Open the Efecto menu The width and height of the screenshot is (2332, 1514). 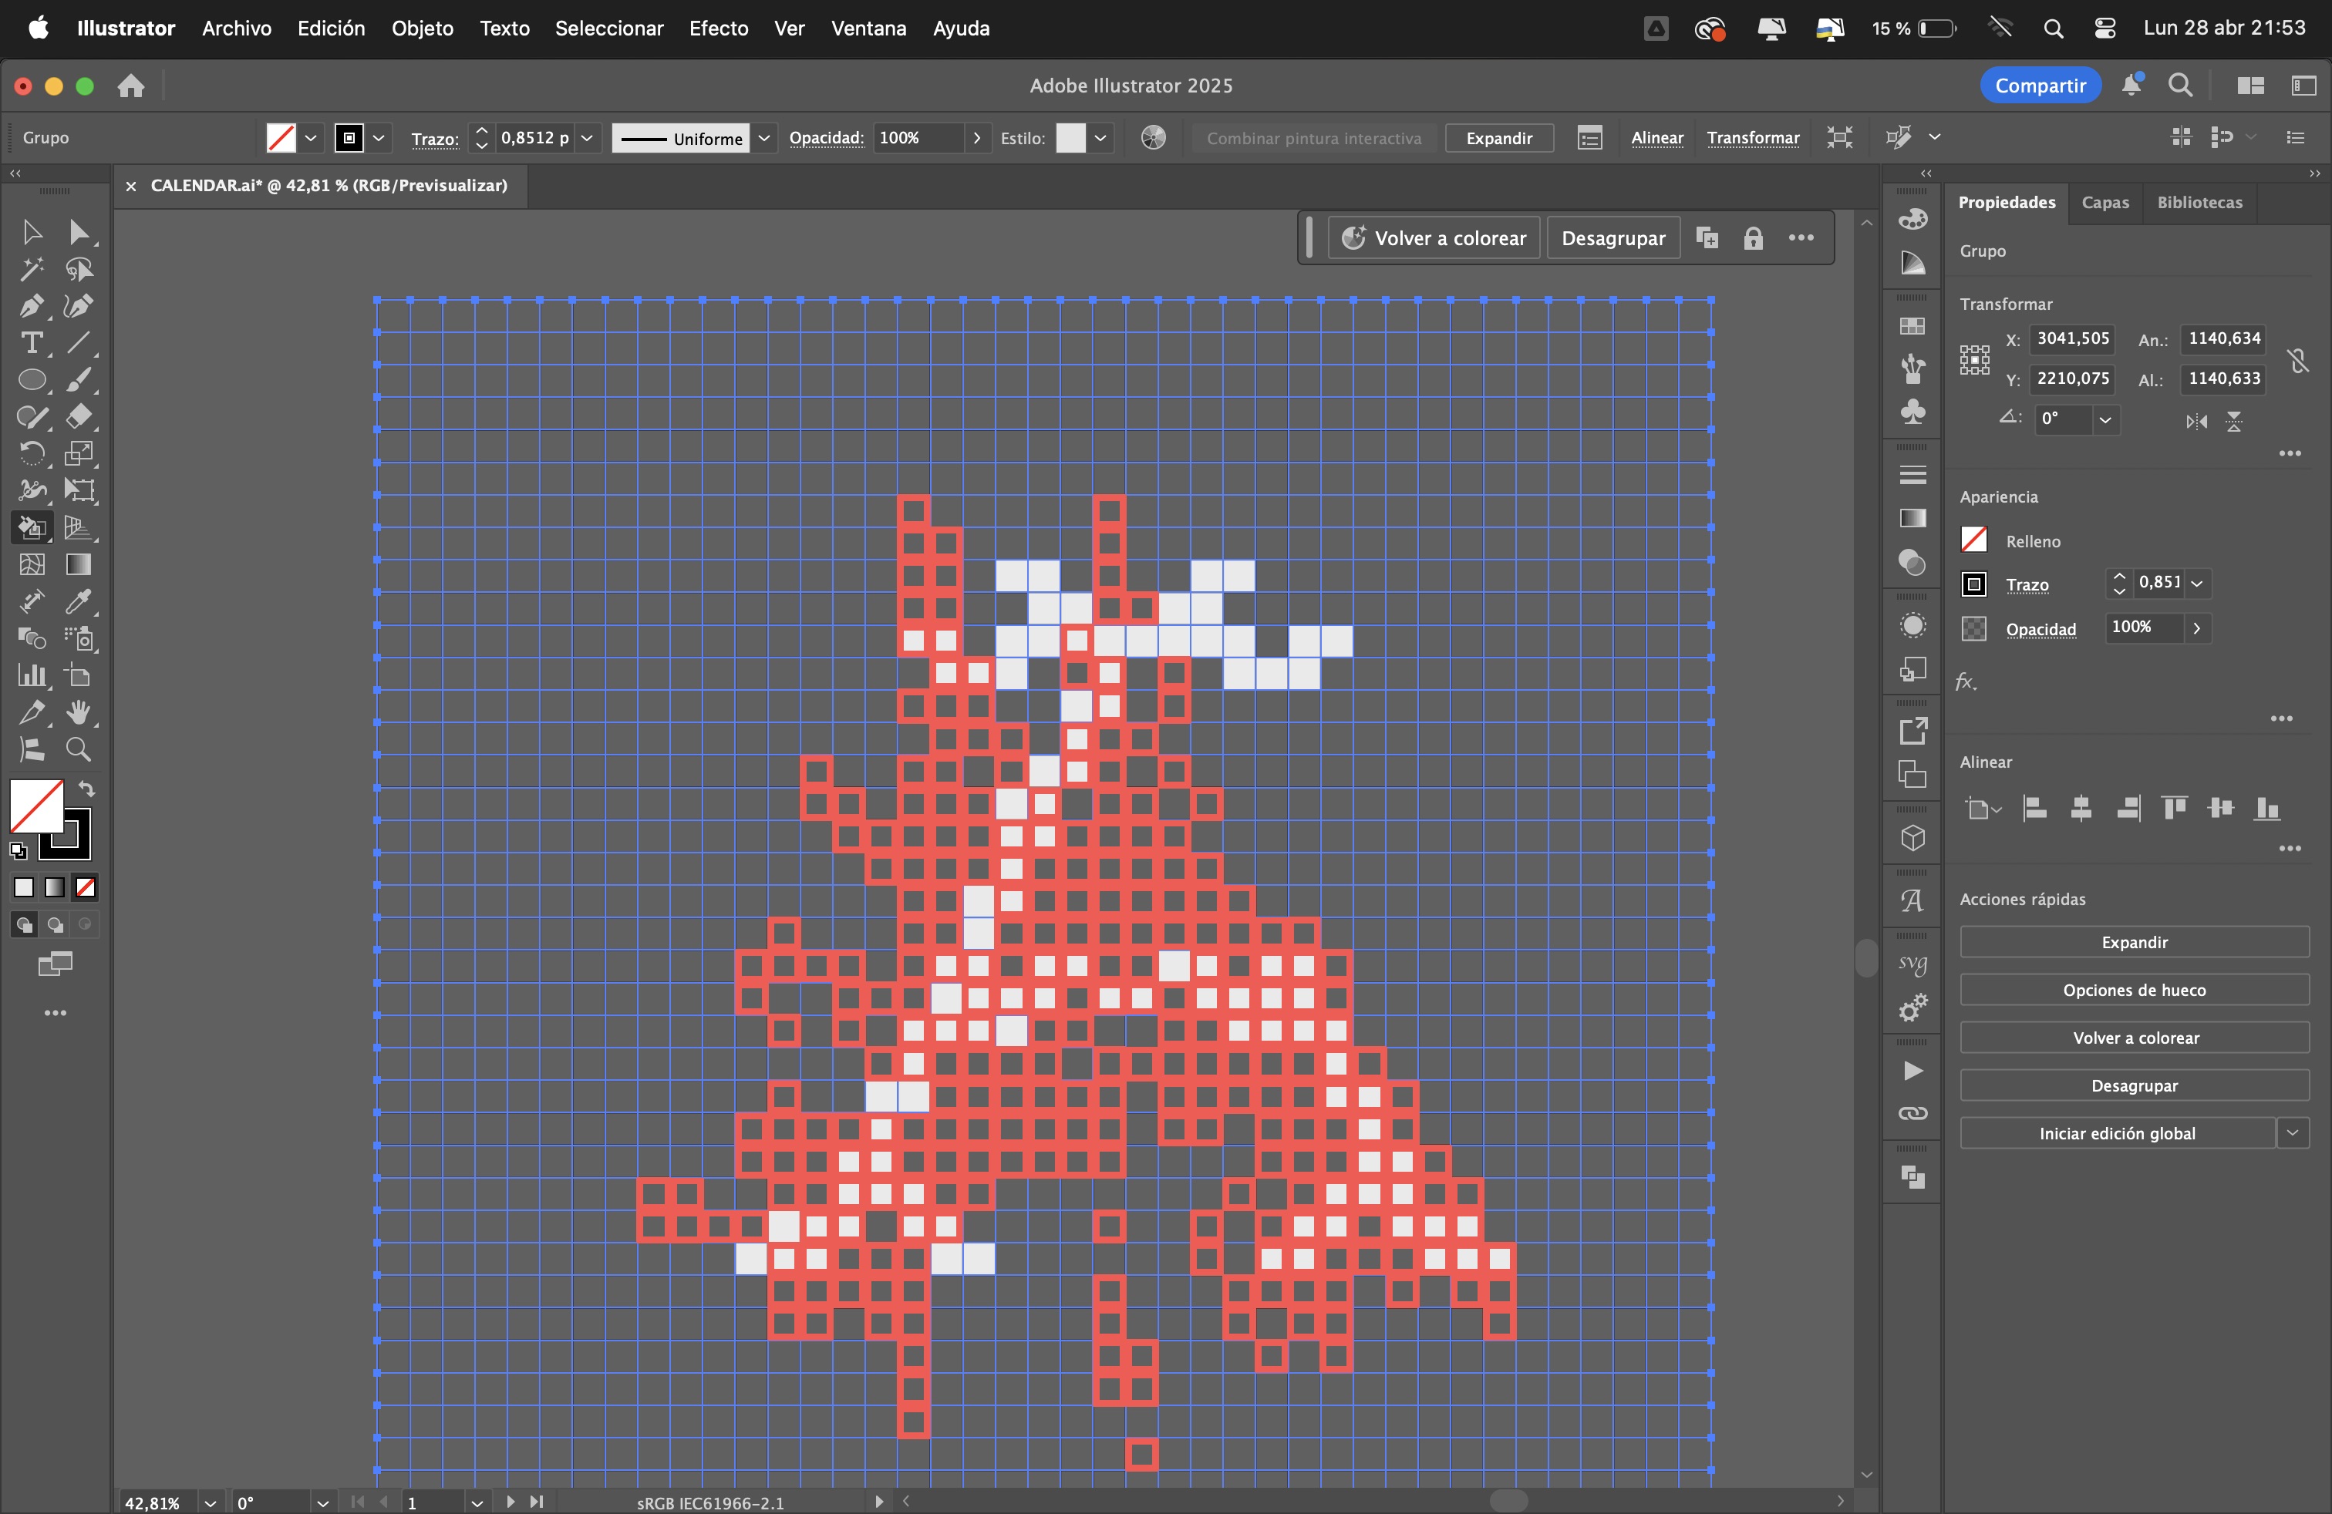click(x=718, y=29)
